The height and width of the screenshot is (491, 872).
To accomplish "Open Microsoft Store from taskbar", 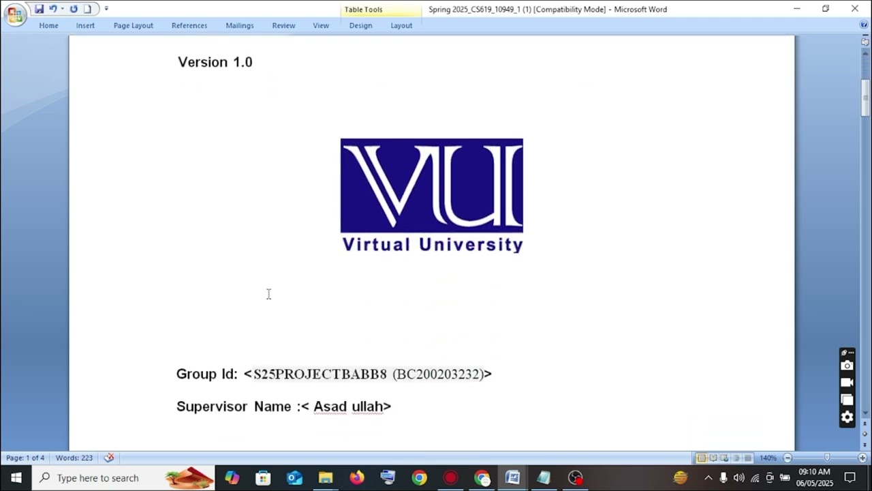I will pos(263,478).
